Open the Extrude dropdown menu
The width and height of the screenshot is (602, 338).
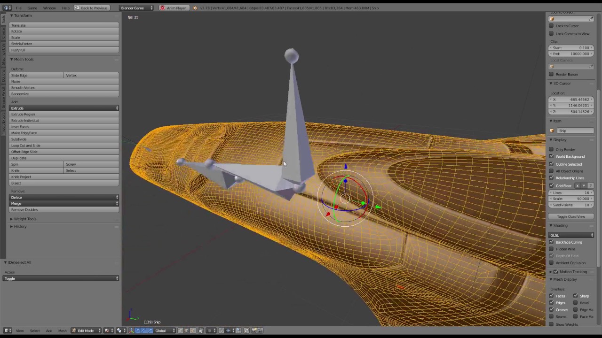[x=64, y=108]
